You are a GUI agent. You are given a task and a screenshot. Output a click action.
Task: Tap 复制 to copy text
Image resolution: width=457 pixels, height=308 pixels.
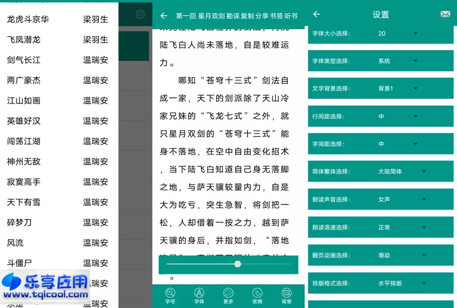pyautogui.click(x=245, y=15)
